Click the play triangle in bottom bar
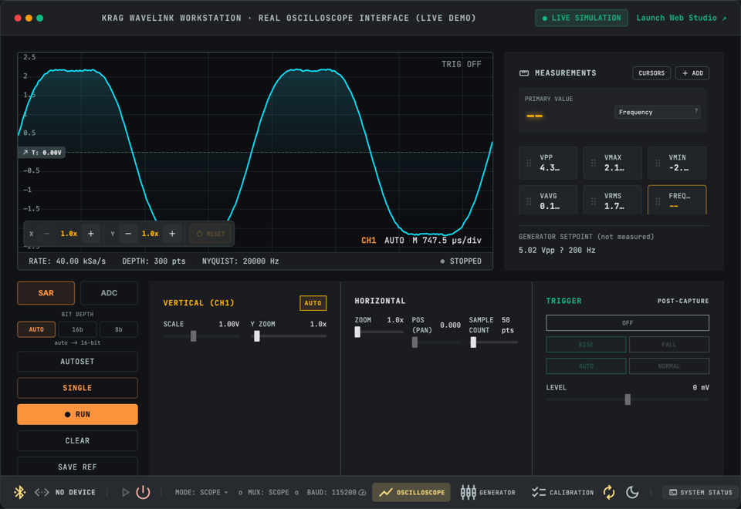The height and width of the screenshot is (509, 741). click(x=125, y=492)
